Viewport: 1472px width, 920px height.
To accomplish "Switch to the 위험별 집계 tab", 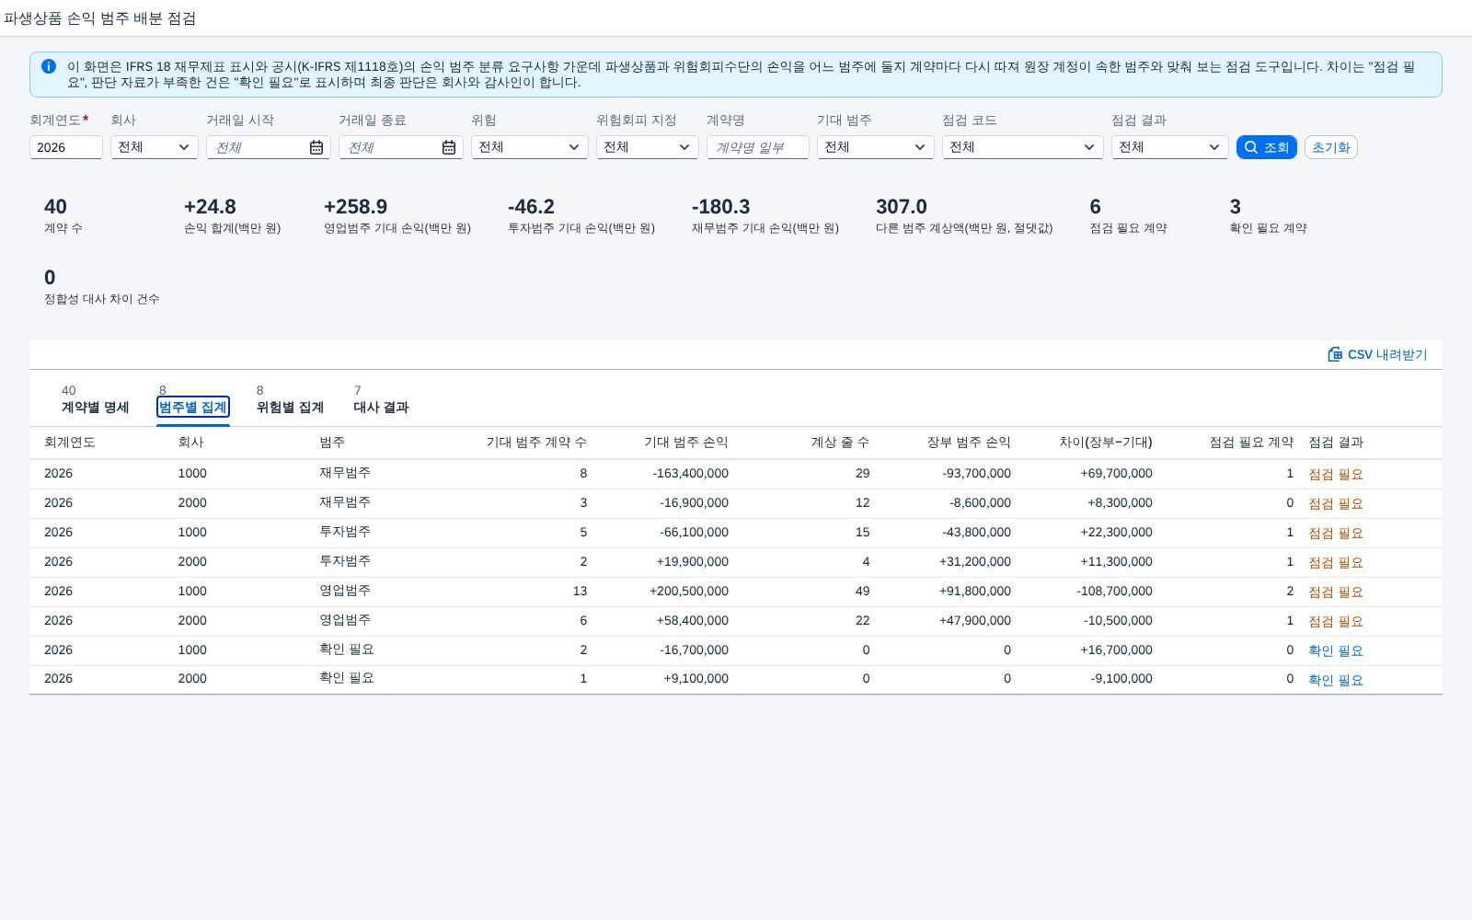I will point(290,407).
